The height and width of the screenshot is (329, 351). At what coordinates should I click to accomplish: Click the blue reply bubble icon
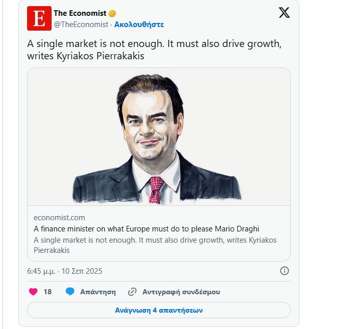(70, 292)
